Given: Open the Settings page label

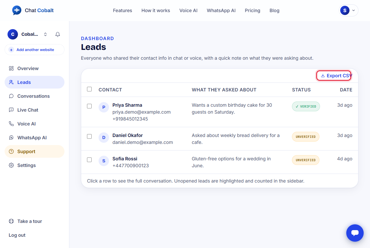Looking at the screenshot, I should point(27,165).
